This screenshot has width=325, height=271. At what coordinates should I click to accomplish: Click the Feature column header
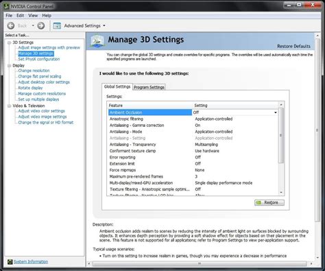click(x=150, y=106)
